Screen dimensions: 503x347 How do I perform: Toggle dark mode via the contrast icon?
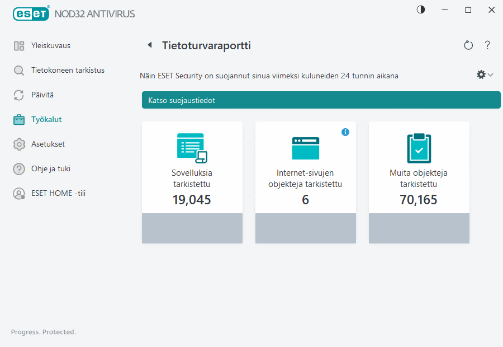pos(420,10)
